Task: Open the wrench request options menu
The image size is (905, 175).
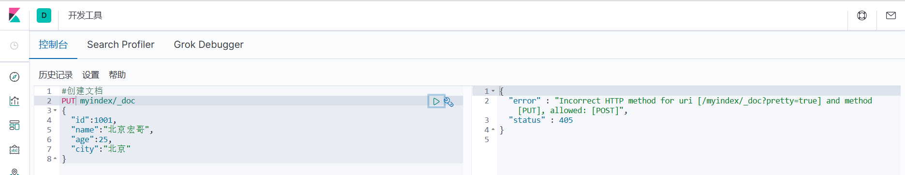Action: click(x=449, y=102)
